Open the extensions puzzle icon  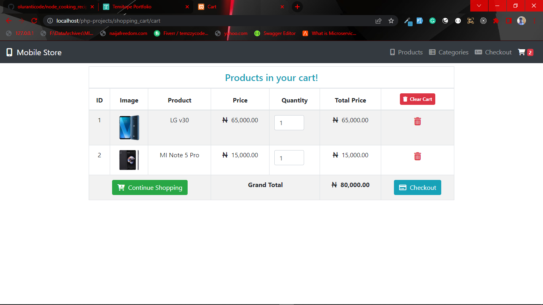(496, 21)
